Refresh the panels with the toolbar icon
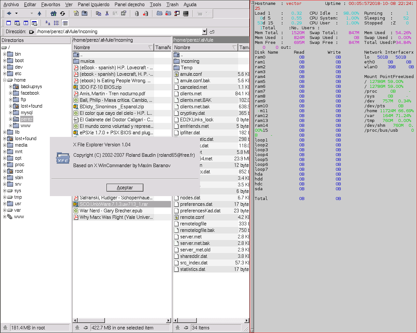The image size is (417, 333). pos(63,13)
